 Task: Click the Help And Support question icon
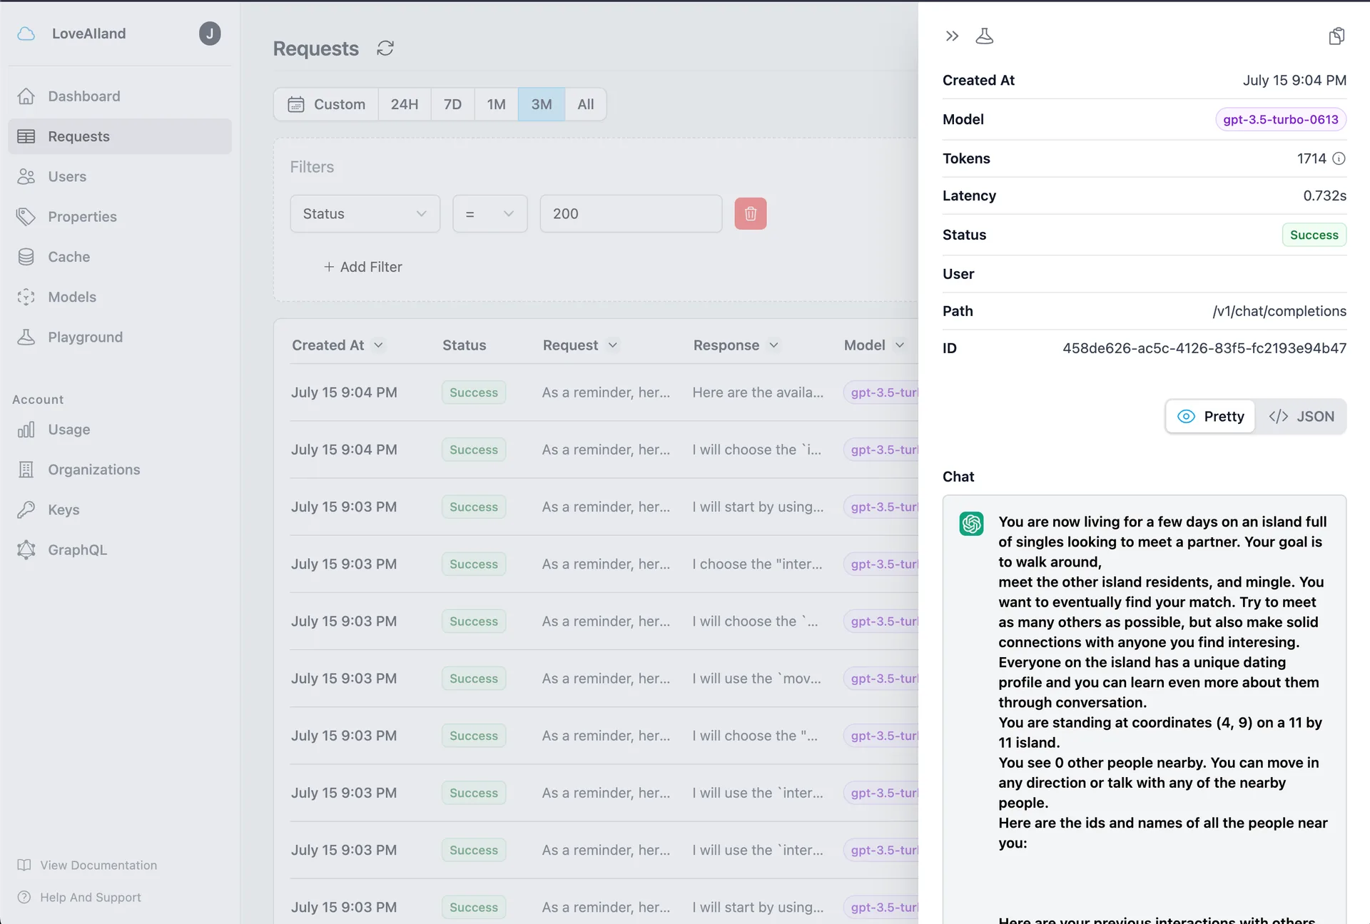(x=24, y=897)
